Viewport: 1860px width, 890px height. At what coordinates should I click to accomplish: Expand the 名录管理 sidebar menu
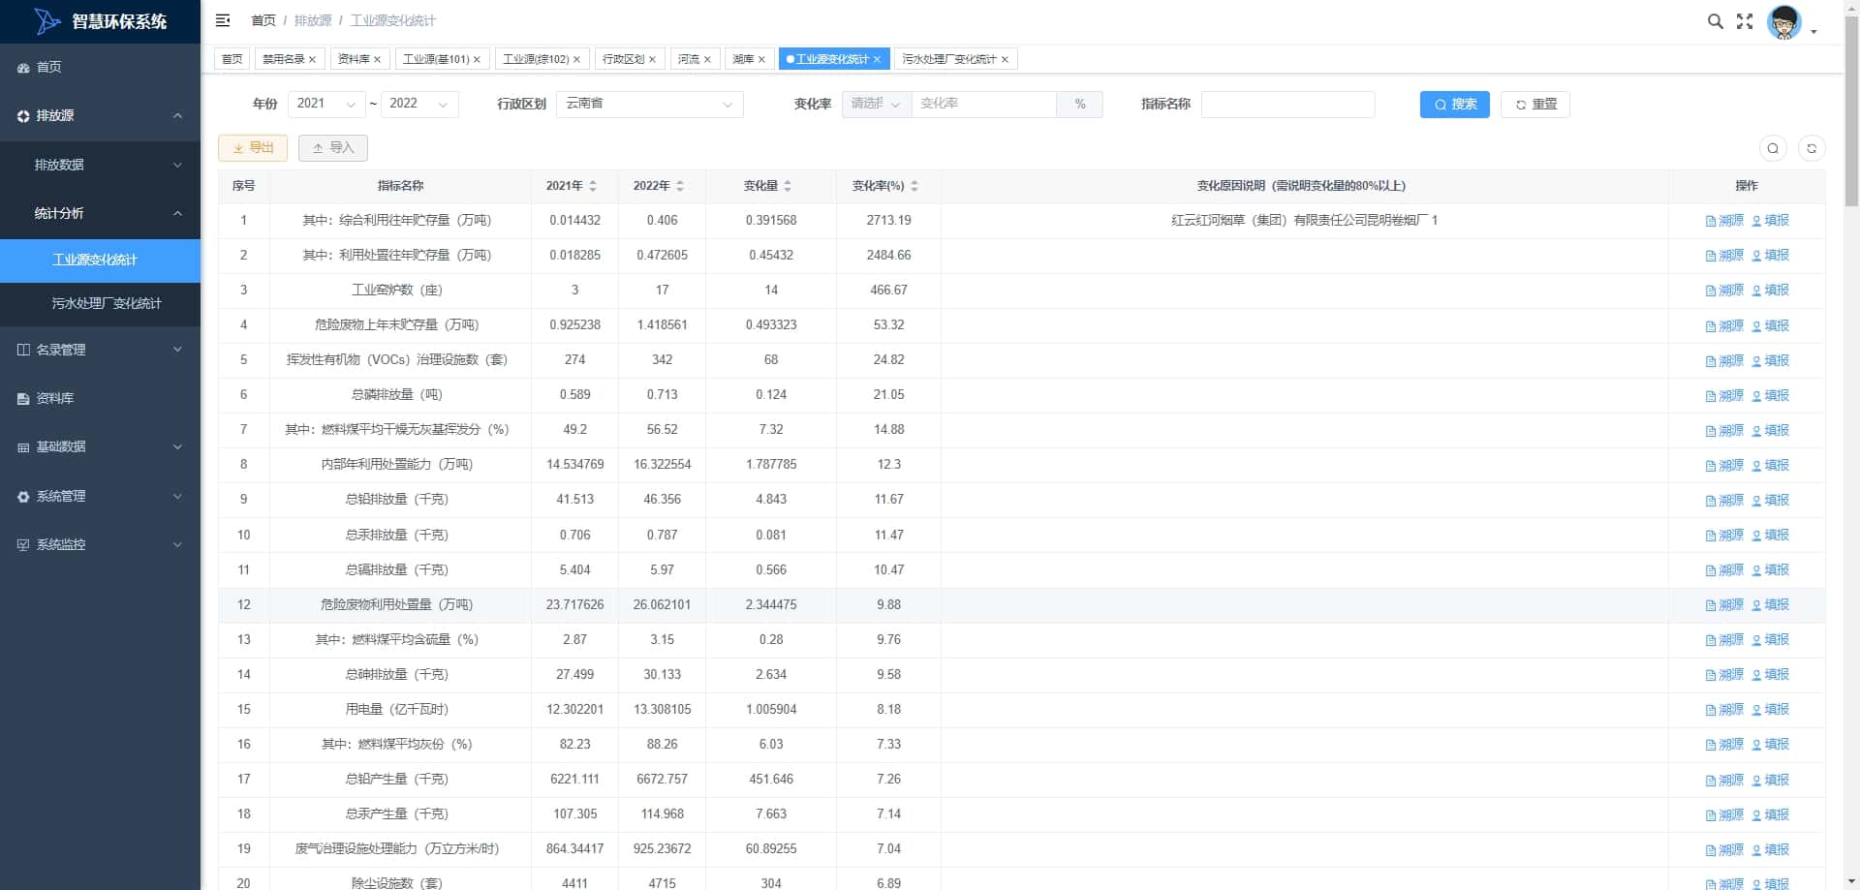point(100,350)
